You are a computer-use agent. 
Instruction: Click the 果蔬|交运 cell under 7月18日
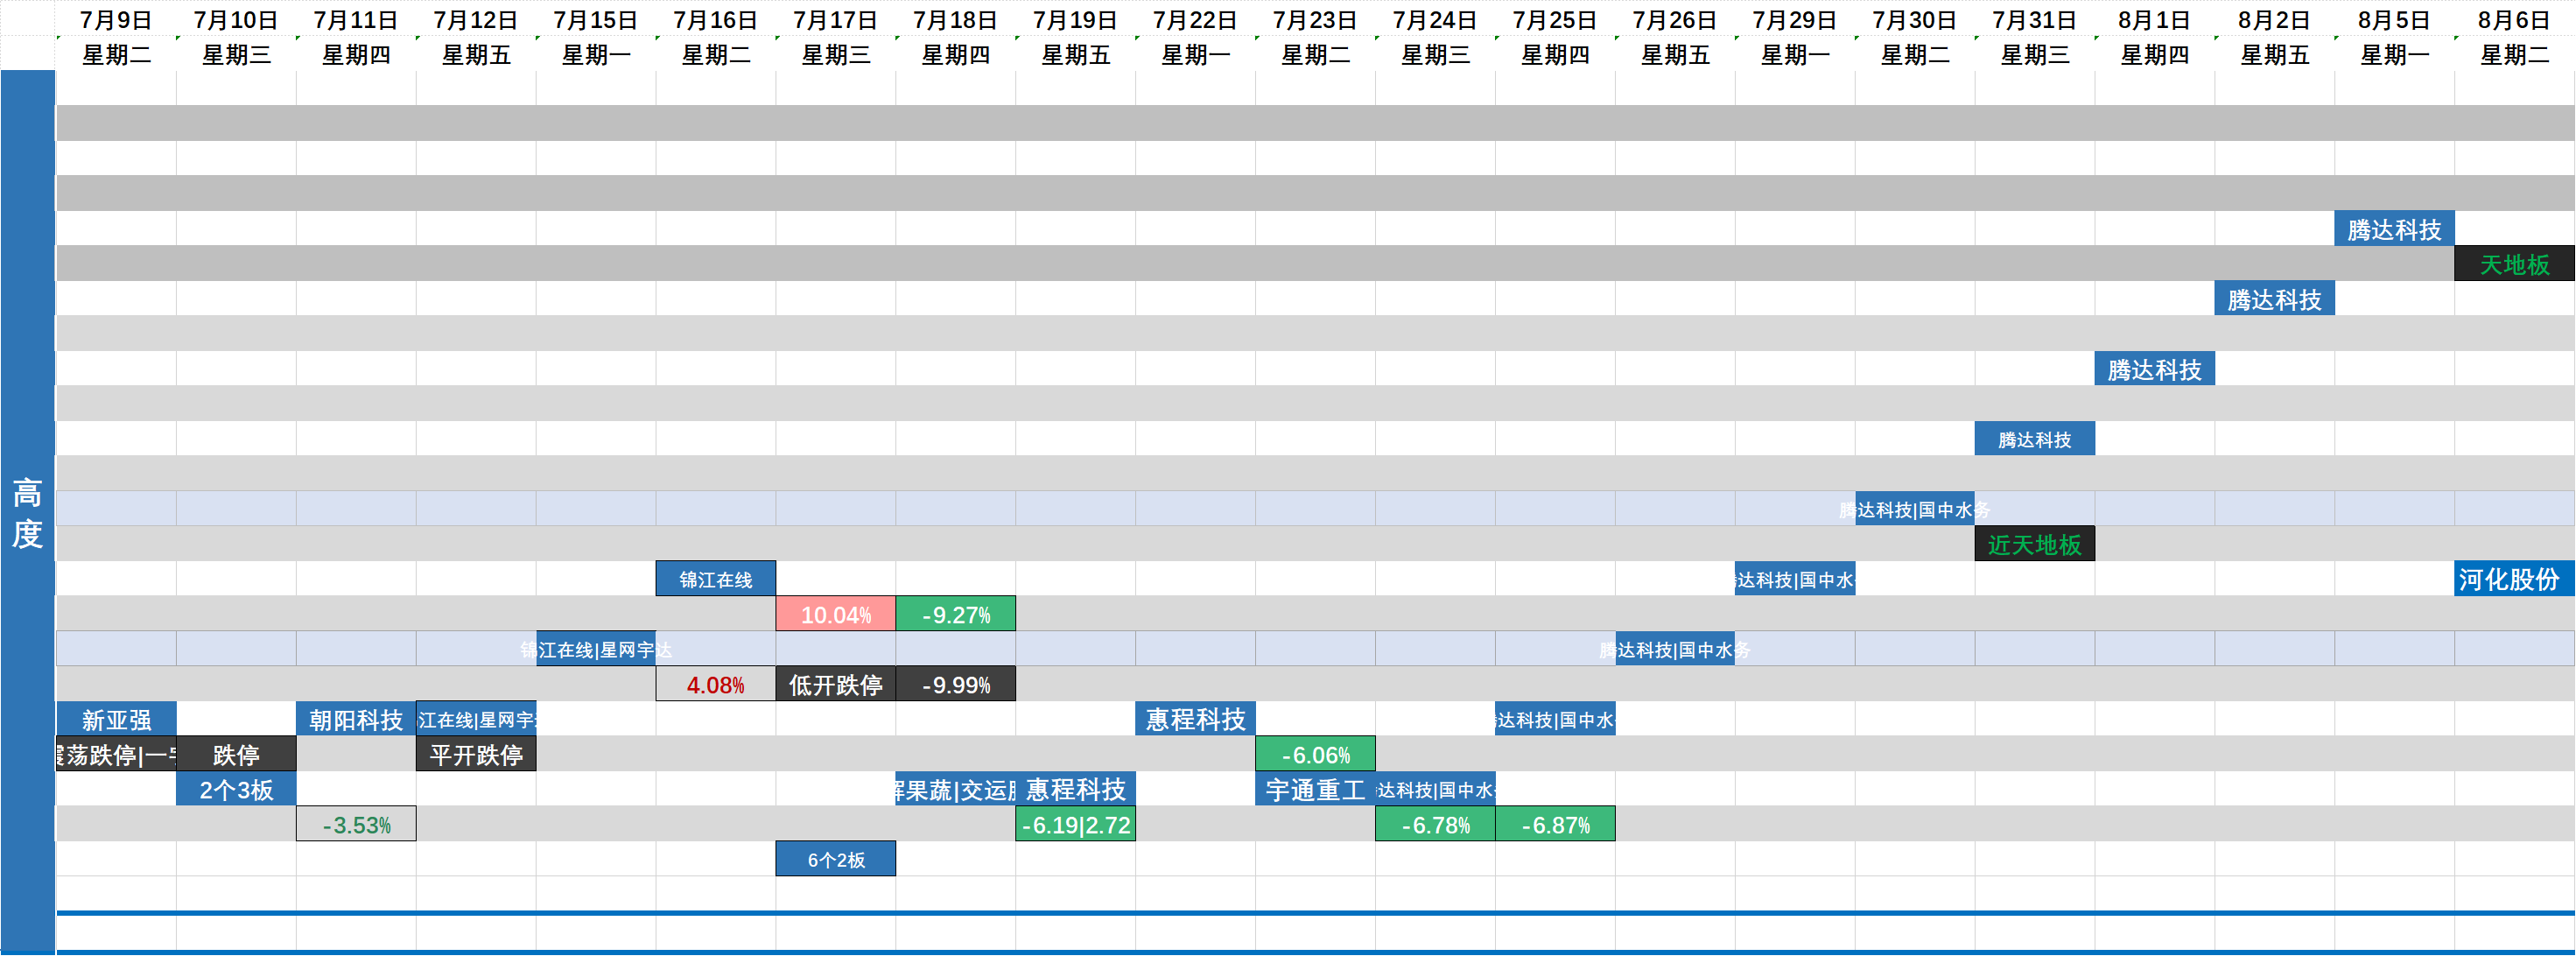[956, 789]
